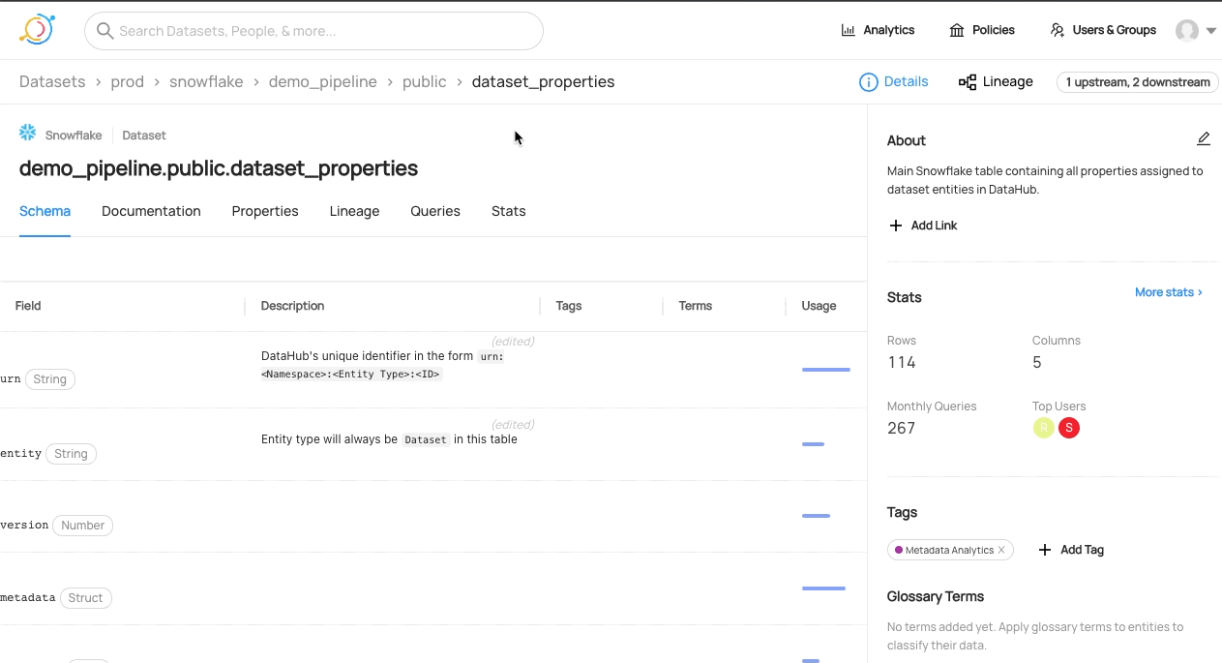The image size is (1222, 663).
Task: Focus the Search Datasets input field
Action: pyautogui.click(x=313, y=31)
